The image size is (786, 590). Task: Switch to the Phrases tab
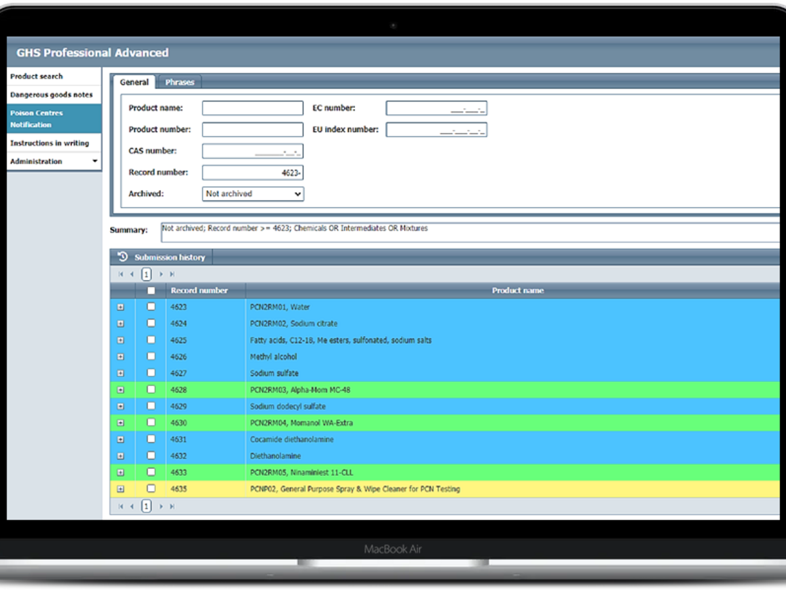pyautogui.click(x=179, y=82)
